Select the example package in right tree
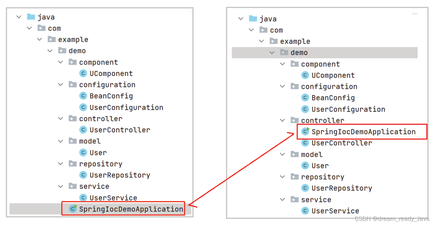 [295, 41]
